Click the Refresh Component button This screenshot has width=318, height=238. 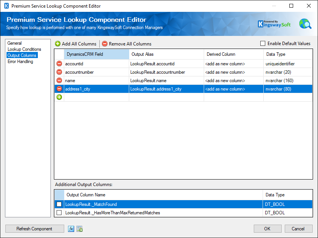tap(34, 229)
